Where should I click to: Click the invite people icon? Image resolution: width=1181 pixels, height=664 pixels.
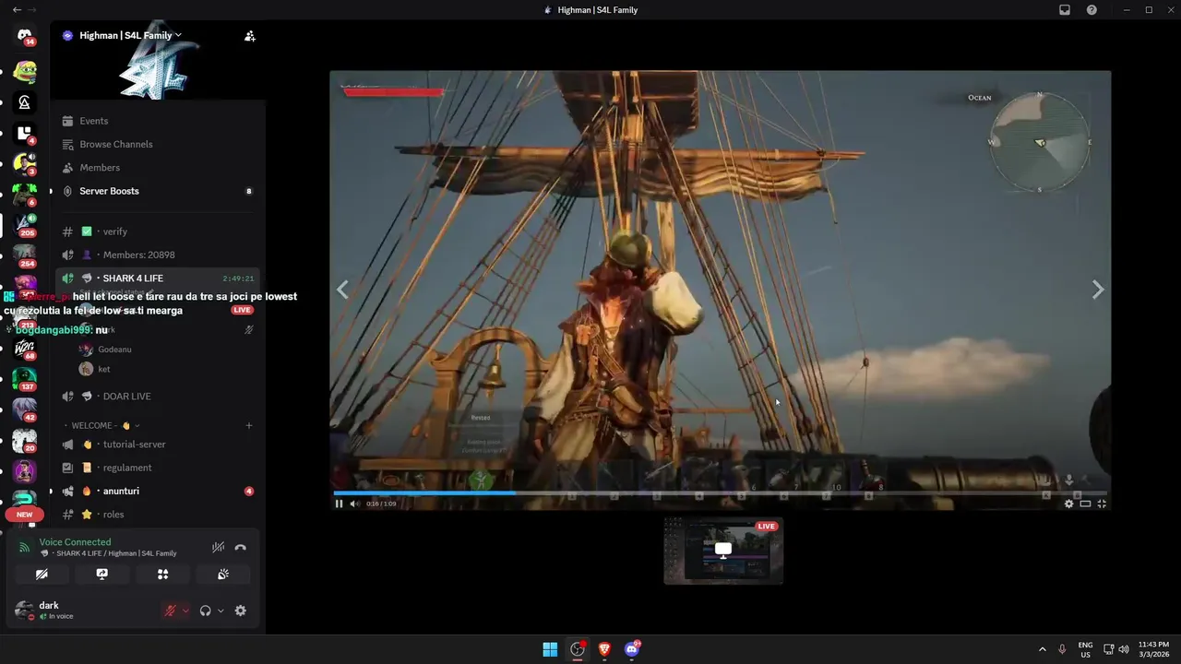coord(249,36)
